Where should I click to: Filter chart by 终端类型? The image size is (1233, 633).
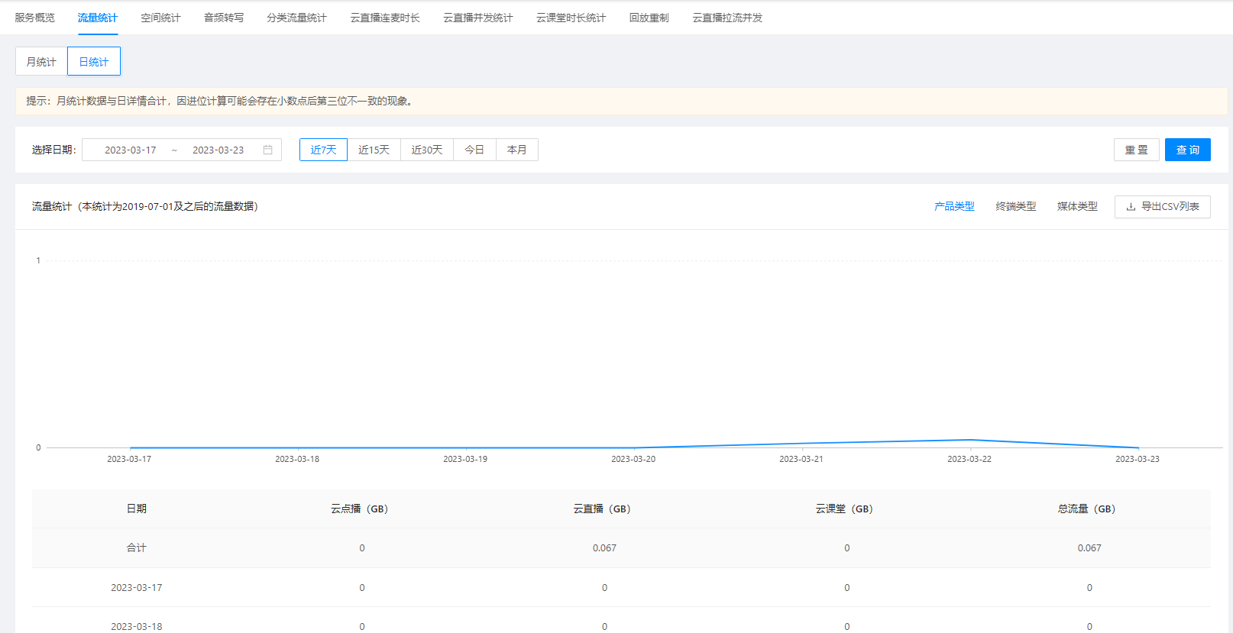click(x=1016, y=206)
